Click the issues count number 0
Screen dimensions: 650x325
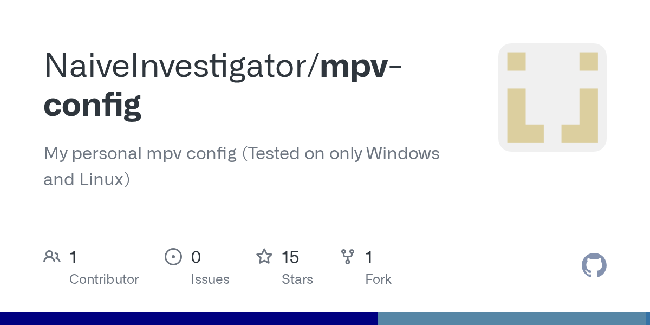click(196, 257)
